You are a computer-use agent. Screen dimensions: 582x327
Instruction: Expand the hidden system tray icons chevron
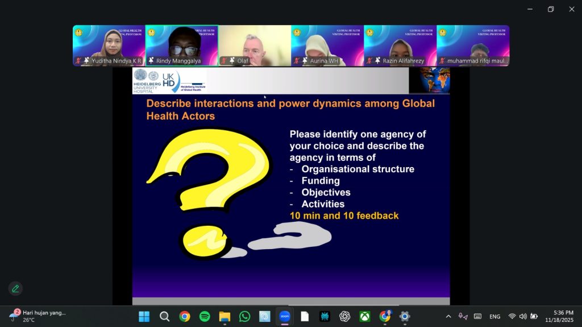(x=448, y=316)
